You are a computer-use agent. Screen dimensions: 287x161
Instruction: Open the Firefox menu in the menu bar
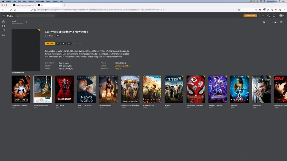click(9, 1)
